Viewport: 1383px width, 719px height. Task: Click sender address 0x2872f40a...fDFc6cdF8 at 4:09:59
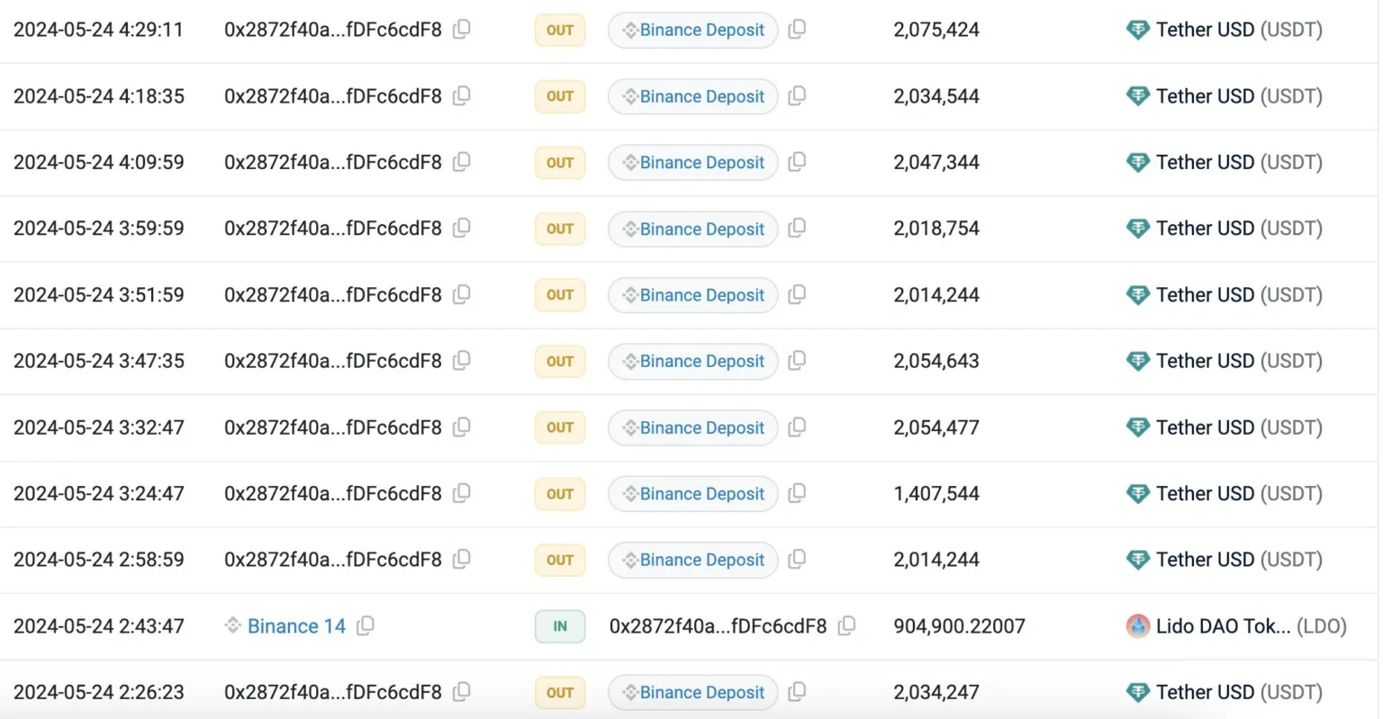tap(333, 162)
